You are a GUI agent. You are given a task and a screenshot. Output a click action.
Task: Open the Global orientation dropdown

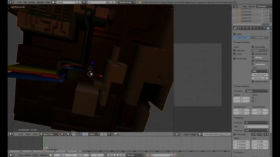point(94,134)
